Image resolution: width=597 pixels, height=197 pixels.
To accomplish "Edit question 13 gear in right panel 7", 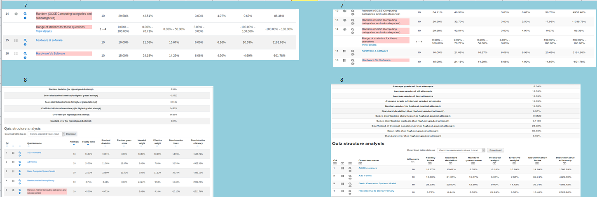I will (x=353, y=23).
